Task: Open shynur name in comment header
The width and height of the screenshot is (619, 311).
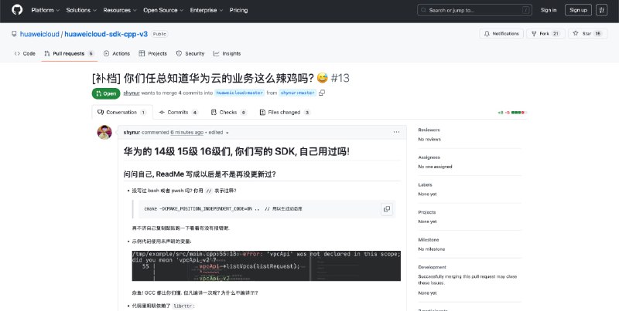Action: tap(132, 132)
